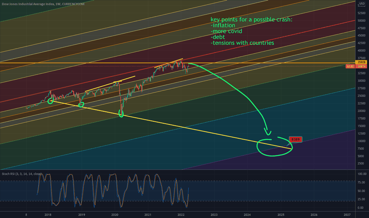Click the 2018 label on time axis
Screen dimensions: 369x218
pos(48,215)
